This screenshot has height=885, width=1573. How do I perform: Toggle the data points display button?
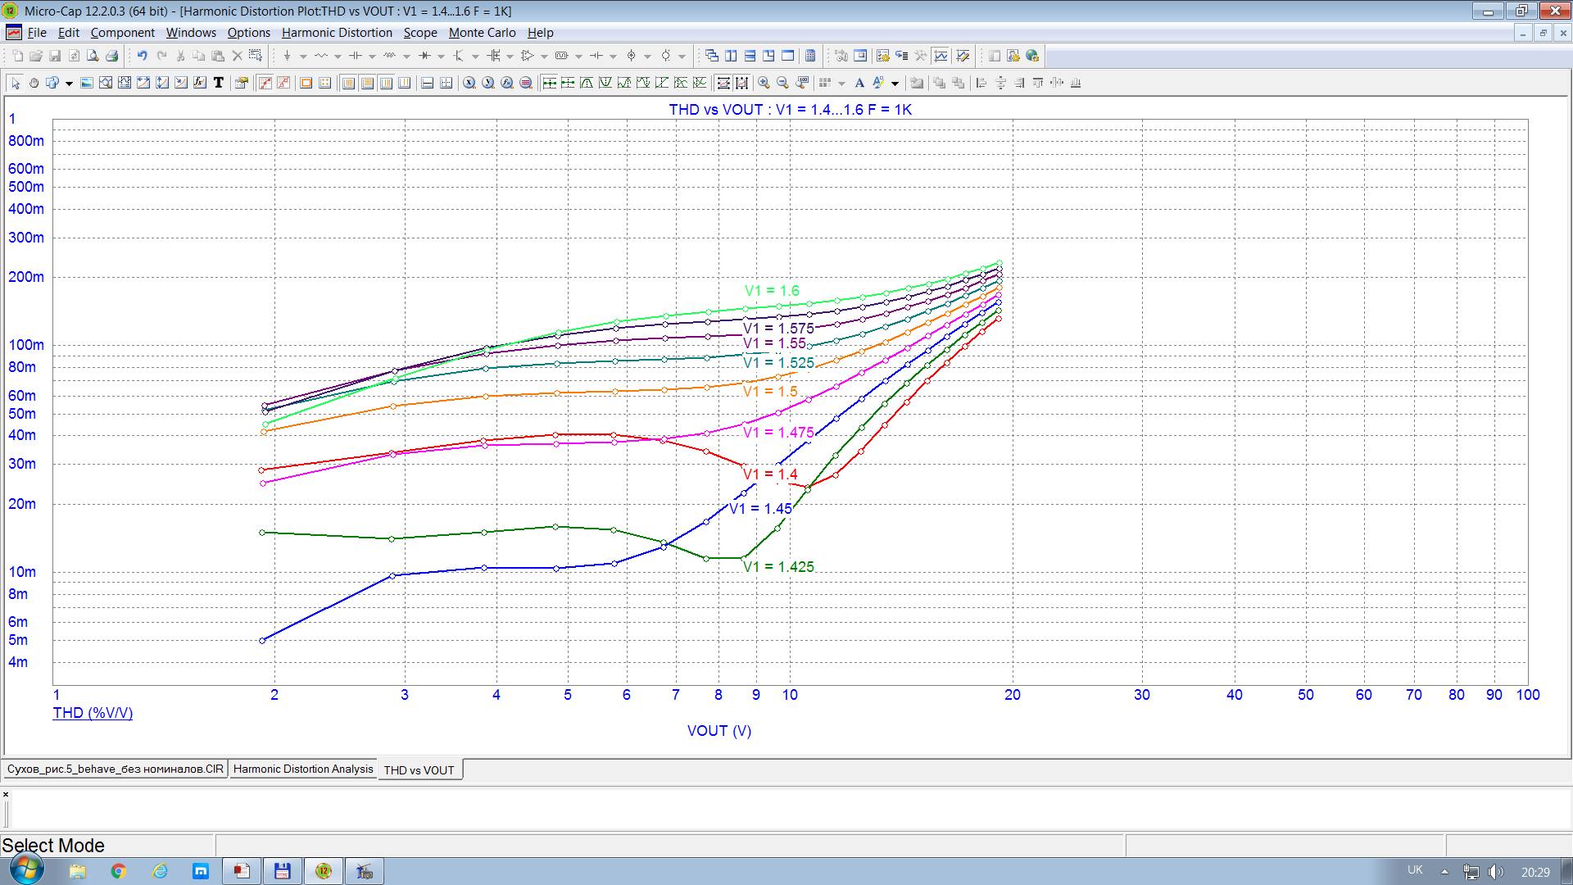click(x=265, y=83)
